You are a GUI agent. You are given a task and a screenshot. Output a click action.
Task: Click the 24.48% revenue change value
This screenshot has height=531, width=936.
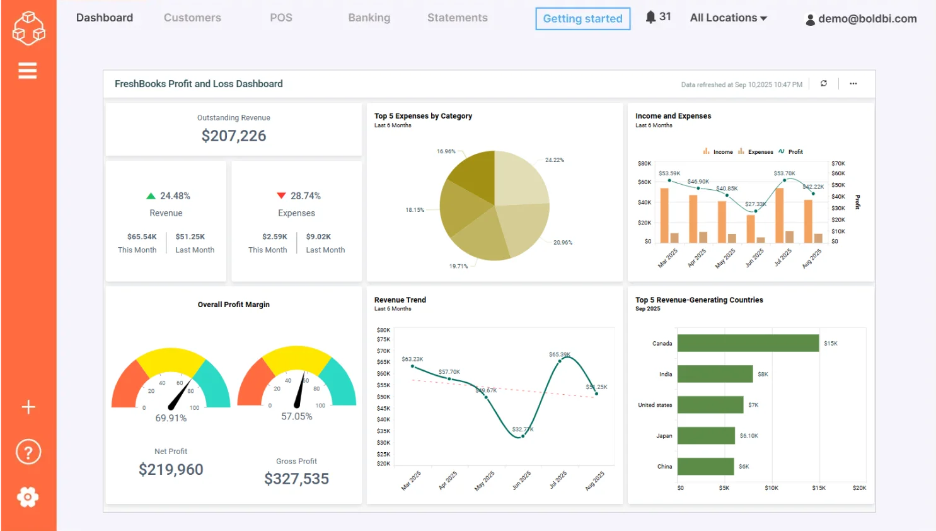click(175, 196)
